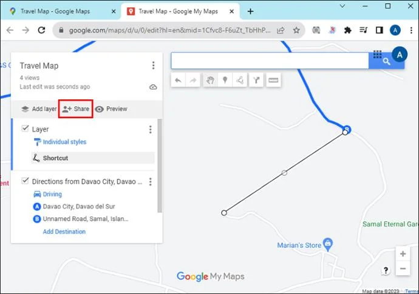
Task: Click the Directions from Davao City title
Action: coord(87,182)
